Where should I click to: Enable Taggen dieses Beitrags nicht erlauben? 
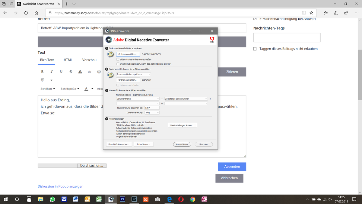[255, 49]
